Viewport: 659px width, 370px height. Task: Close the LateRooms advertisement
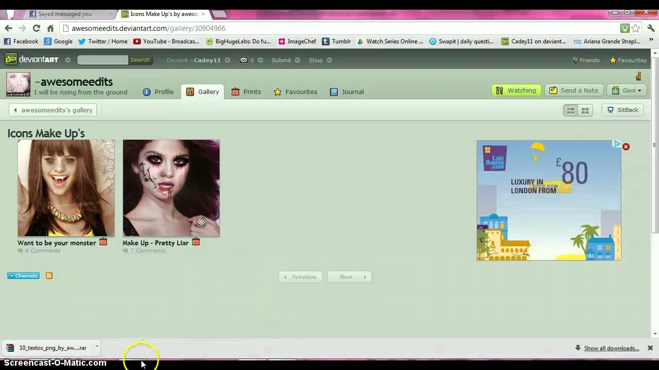[626, 147]
